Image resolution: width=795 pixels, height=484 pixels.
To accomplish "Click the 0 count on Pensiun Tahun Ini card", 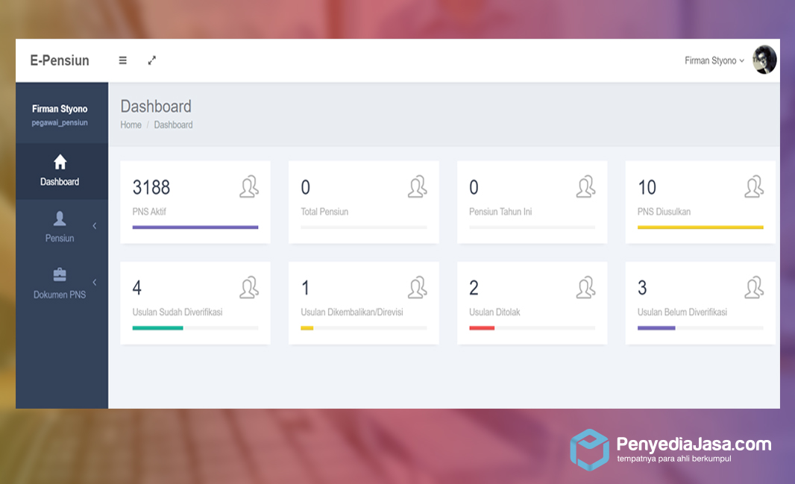I will click(x=474, y=187).
